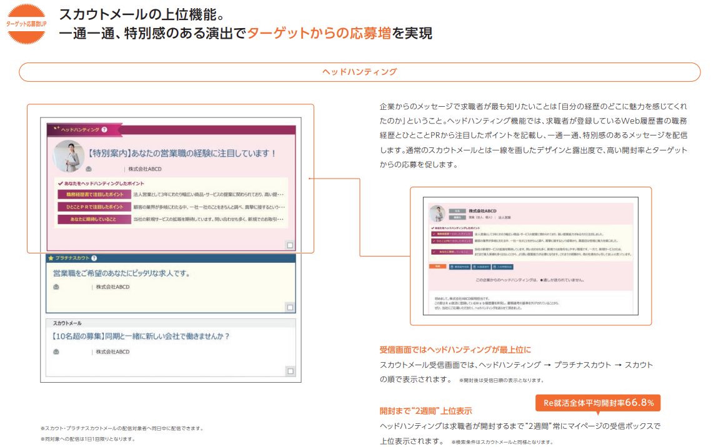721x447 pixels.
Task: Click the mail icon in スカウトメール card
Action: coord(56,352)
